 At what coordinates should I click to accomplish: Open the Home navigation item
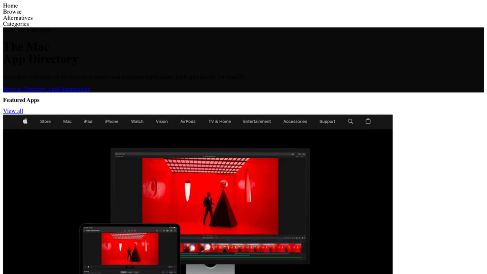(10, 6)
